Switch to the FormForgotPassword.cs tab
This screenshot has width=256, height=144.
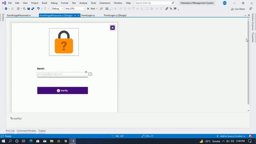[x=19, y=15]
